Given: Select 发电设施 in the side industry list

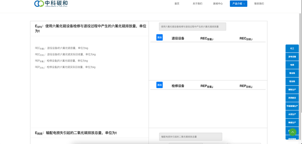Looking at the screenshot, I should 292,57.
